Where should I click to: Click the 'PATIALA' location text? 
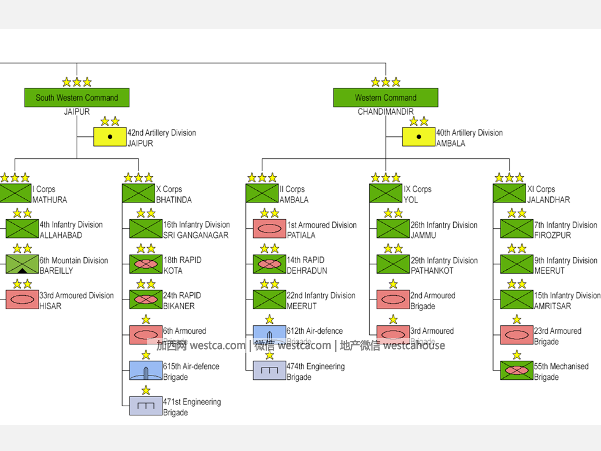(x=301, y=235)
